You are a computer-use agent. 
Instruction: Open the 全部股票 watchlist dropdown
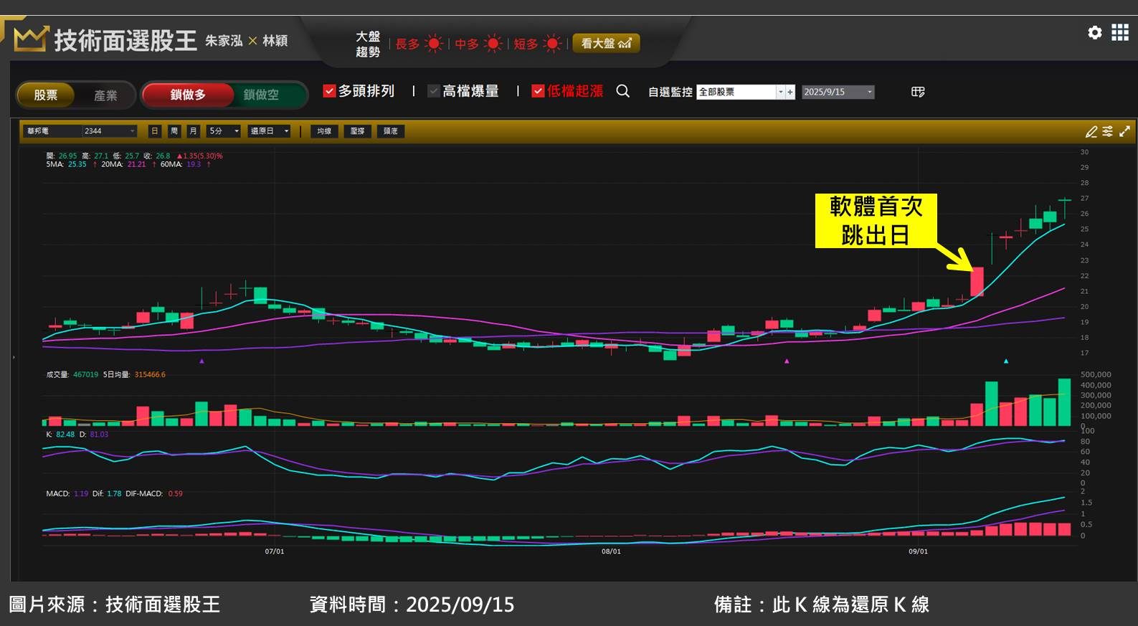coord(780,92)
